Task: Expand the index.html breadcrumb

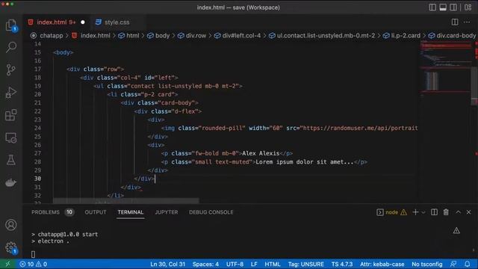Action: coord(96,36)
